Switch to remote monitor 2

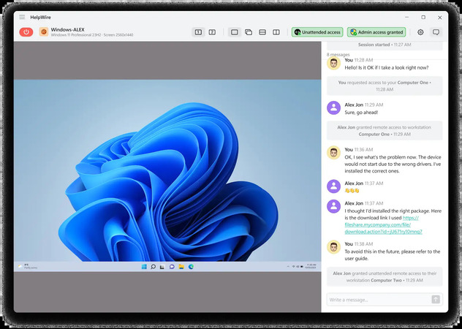point(212,32)
